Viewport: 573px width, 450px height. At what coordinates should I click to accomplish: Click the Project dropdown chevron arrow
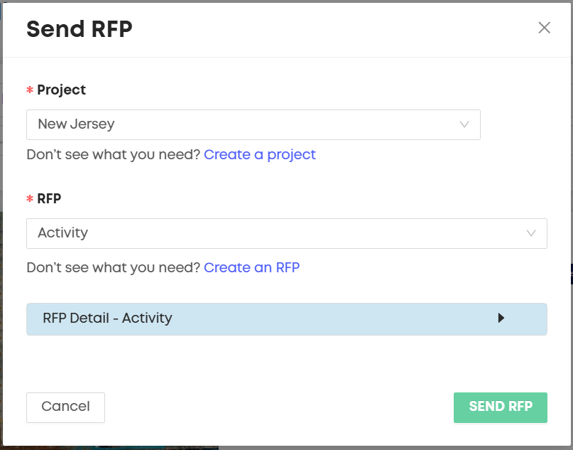[x=464, y=124]
